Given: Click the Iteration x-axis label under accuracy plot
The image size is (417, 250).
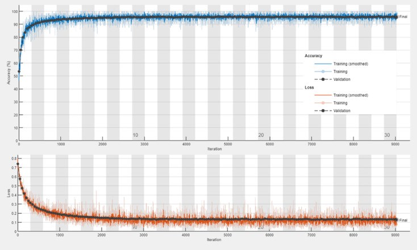Looking at the screenshot, I should 207,149.
